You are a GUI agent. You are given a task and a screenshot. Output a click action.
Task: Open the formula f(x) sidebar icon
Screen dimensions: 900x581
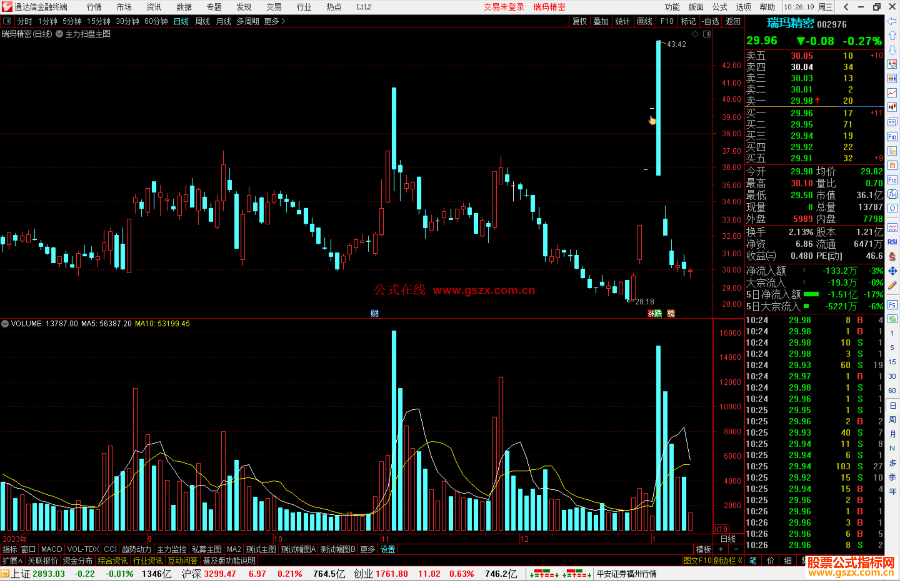(892, 194)
